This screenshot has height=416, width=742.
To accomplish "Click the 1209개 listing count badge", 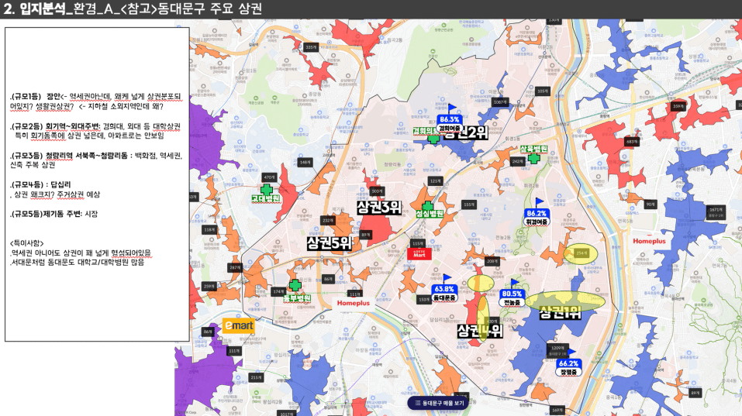I will [557, 348].
